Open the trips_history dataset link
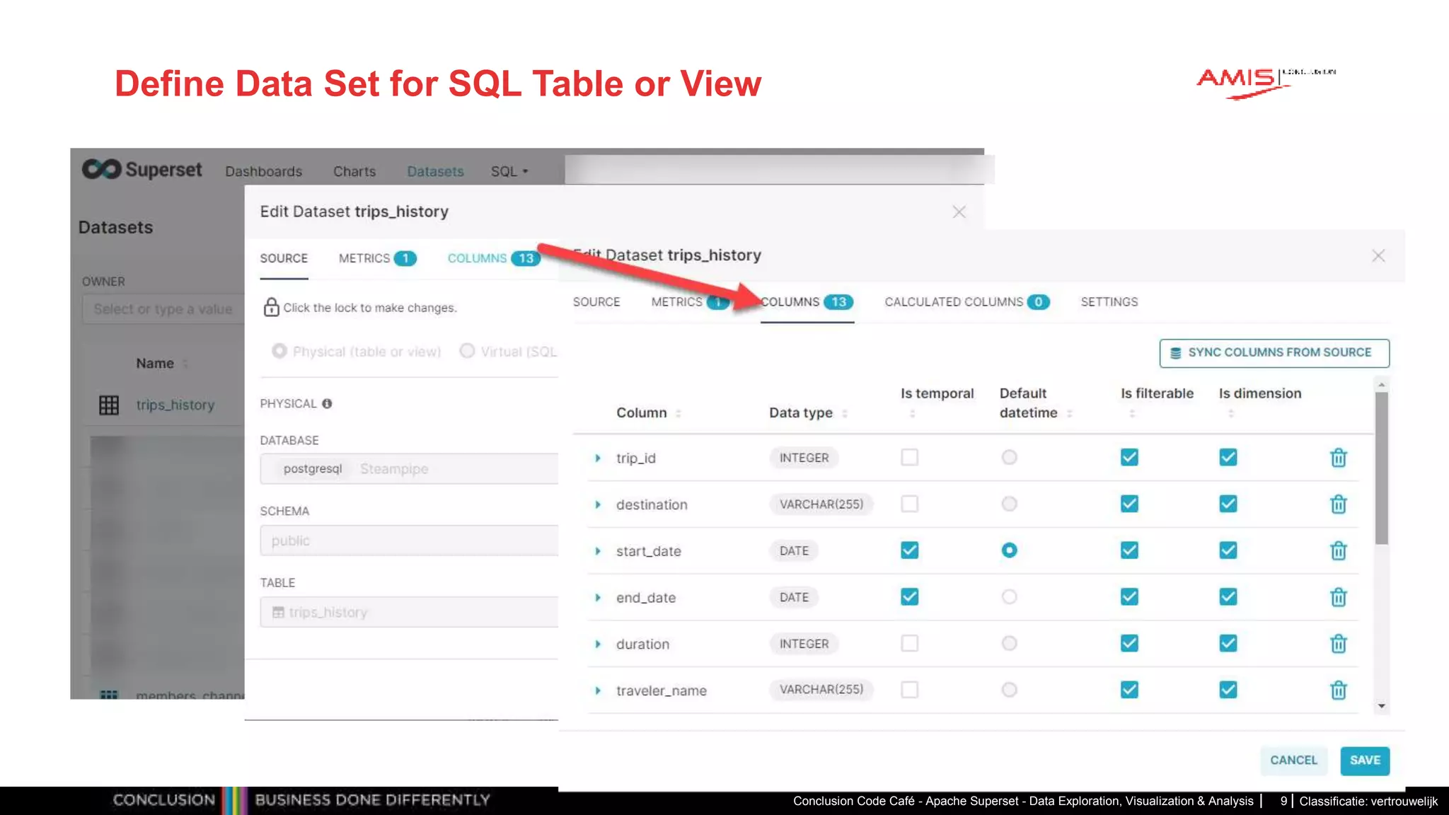 175,405
